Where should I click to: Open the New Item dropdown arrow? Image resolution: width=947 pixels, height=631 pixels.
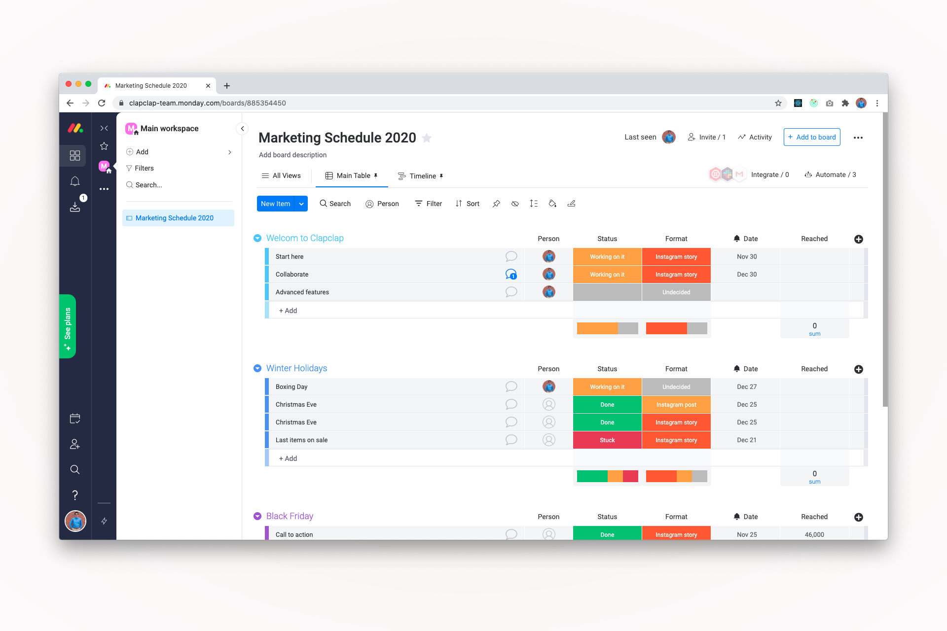tap(301, 204)
